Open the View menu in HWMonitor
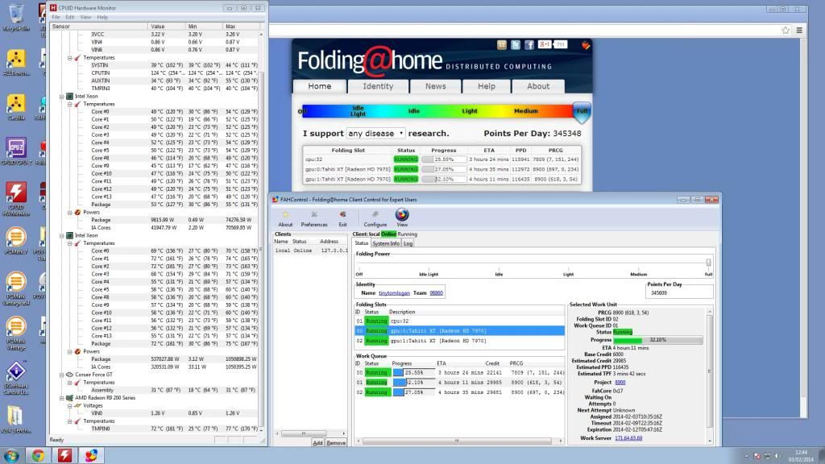This screenshot has height=464, width=825. [x=85, y=18]
